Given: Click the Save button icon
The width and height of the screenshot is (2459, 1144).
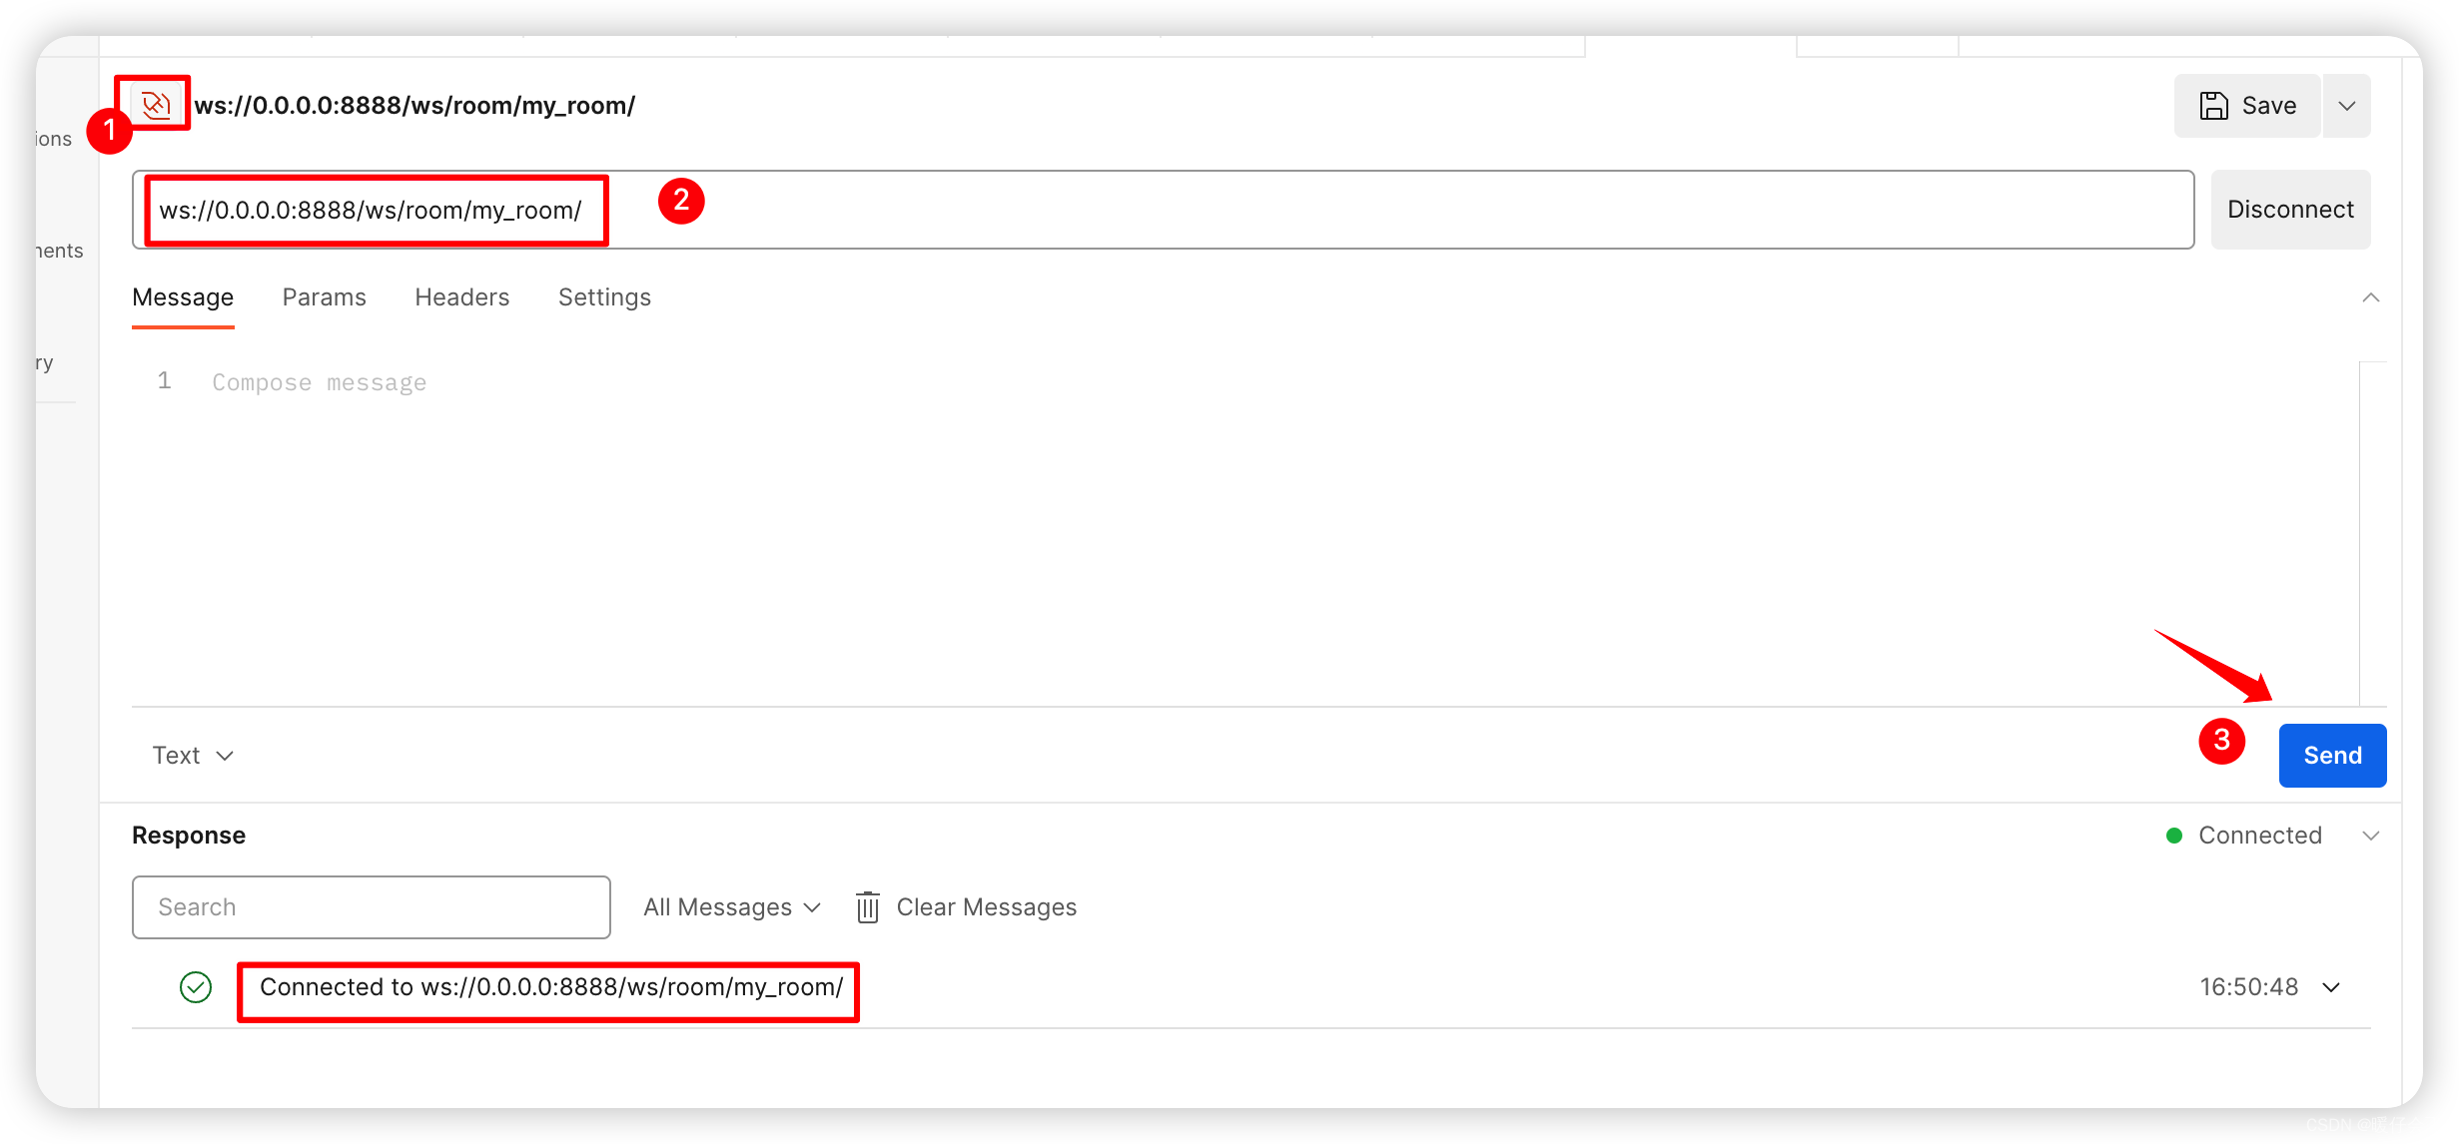Looking at the screenshot, I should click(x=2214, y=105).
